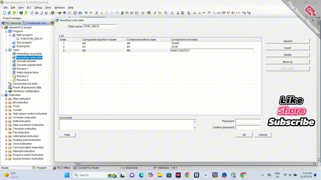Collapse the Table tree node

[6, 50]
